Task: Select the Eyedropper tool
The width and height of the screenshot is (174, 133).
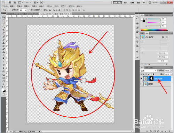Action: 4,33
